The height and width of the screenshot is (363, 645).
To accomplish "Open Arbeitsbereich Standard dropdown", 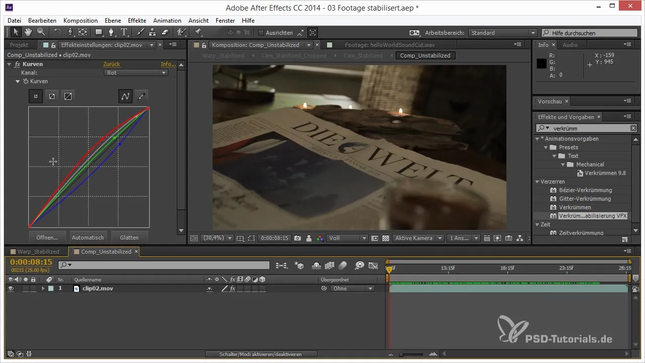I will (x=502, y=33).
